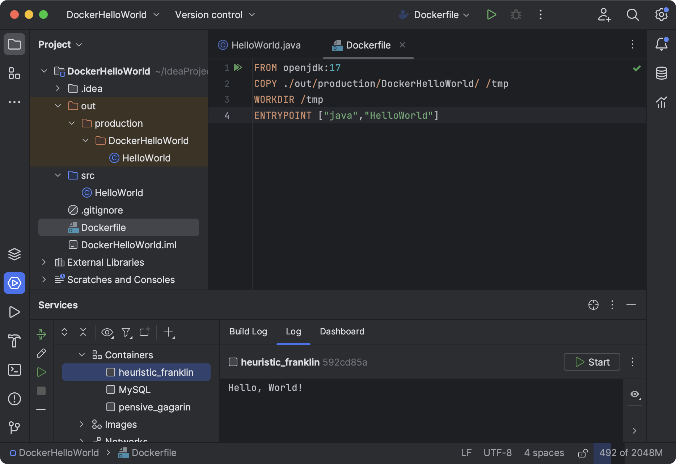
Task: Select the Git branches icon in sidebar
Action: (14, 428)
